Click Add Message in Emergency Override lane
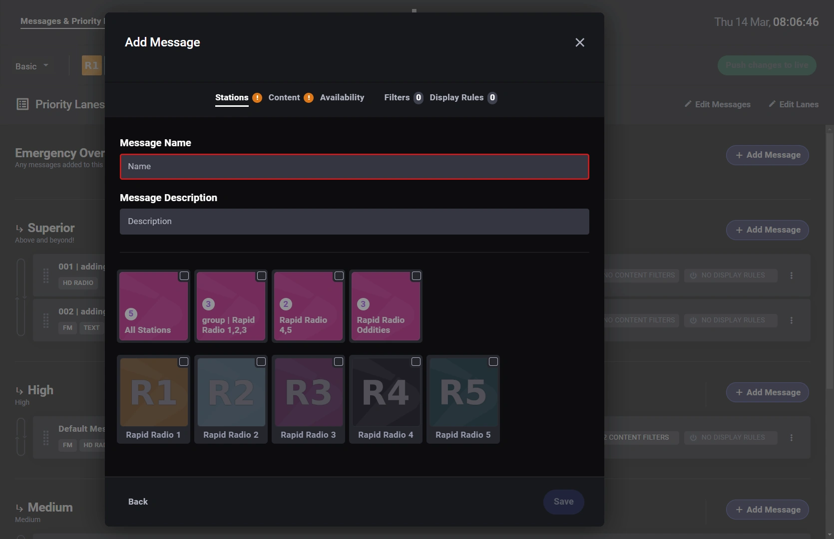 click(768, 155)
